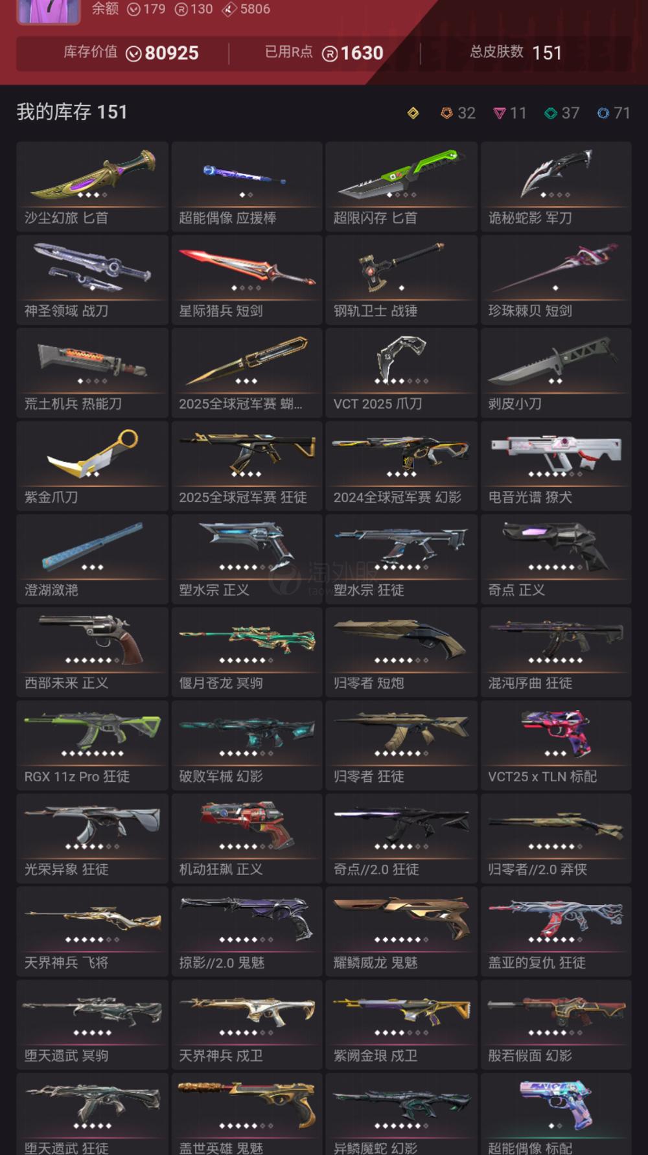Click the 总皮肤数 151 stat

pos(516,52)
